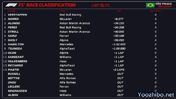Click OCON's pit stop count

tap(155, 53)
